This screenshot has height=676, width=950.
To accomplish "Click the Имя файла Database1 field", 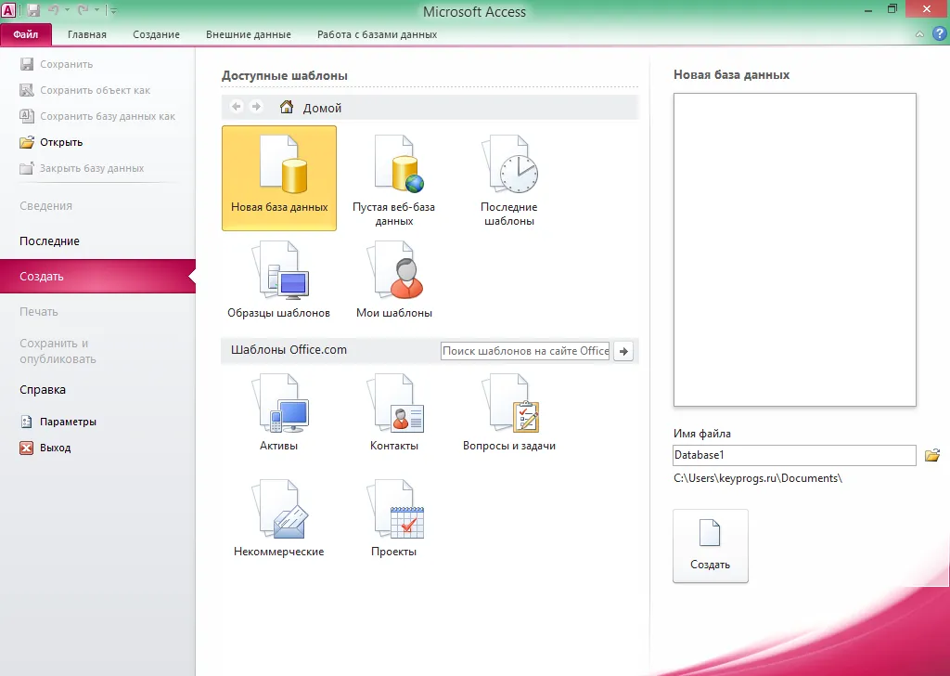I will coord(794,455).
